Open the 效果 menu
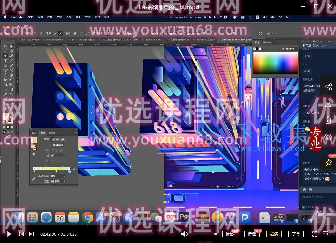The height and width of the screenshot is (243, 336). click(78, 17)
